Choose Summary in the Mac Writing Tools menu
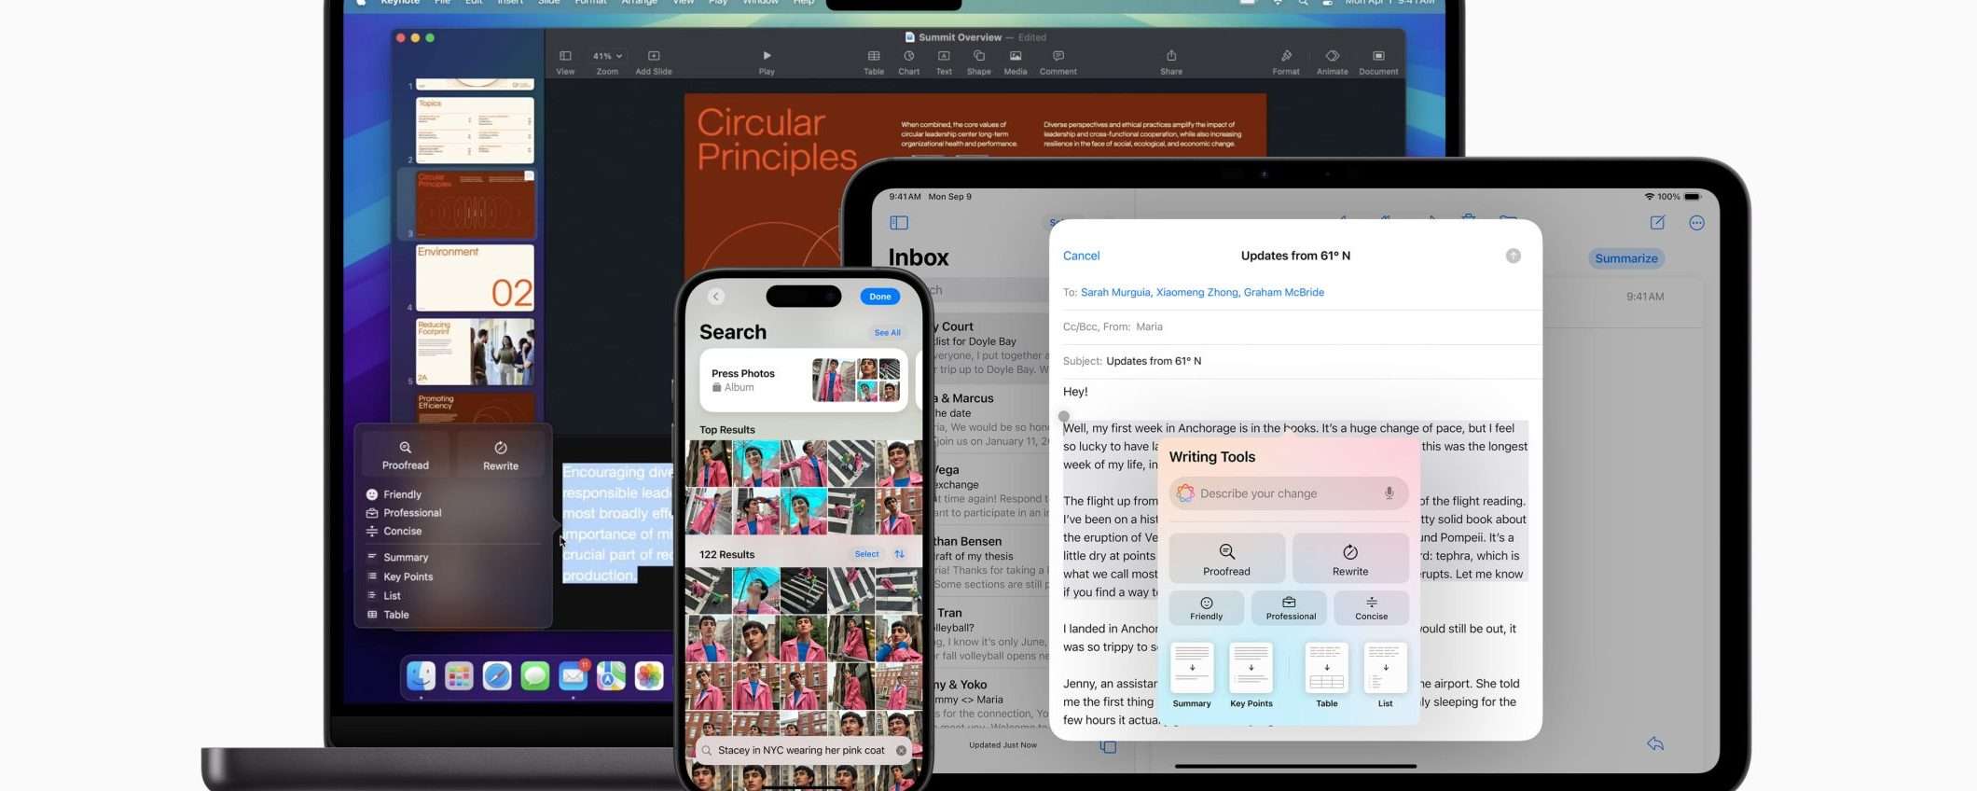 tap(397, 558)
